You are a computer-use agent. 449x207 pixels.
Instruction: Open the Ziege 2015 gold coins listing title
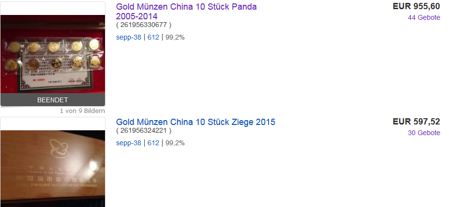(195, 122)
